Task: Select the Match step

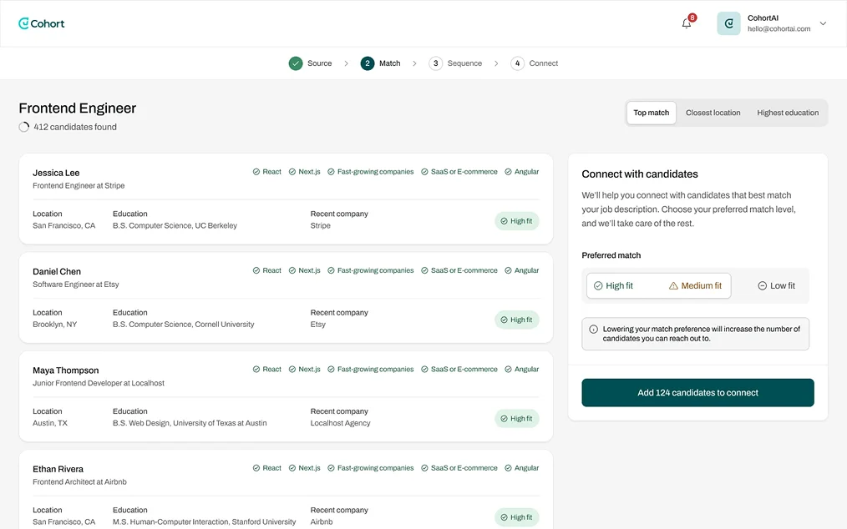Action: [x=380, y=63]
